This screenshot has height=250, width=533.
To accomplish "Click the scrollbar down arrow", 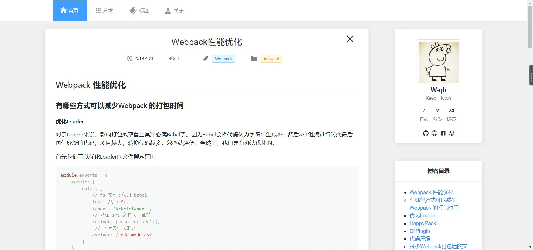I will tap(530, 247).
